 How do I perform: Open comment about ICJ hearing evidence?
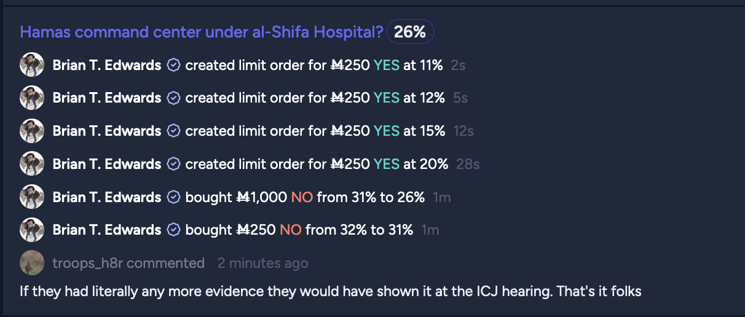[x=331, y=291]
